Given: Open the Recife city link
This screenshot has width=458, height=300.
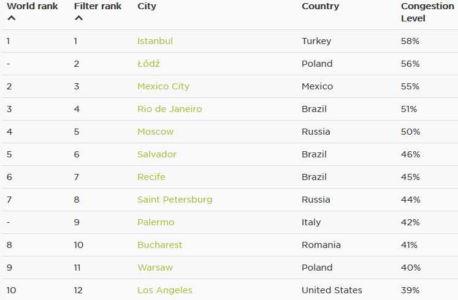Looking at the screenshot, I should tap(151, 177).
